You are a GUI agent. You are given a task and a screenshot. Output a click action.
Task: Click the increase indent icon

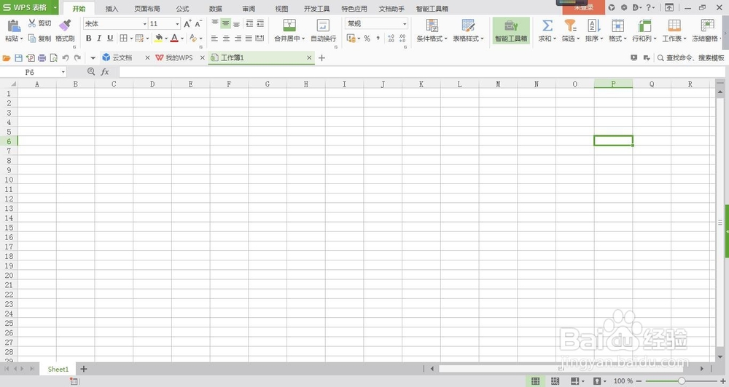pyautogui.click(x=260, y=23)
